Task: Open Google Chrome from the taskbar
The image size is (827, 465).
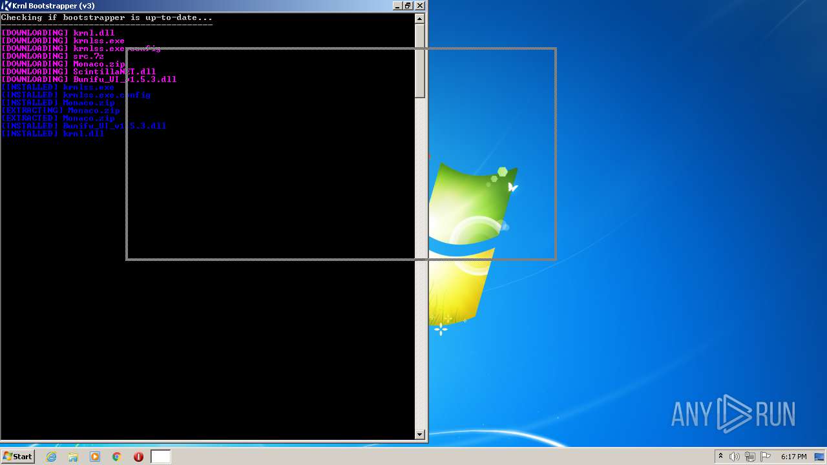Action: point(117,457)
